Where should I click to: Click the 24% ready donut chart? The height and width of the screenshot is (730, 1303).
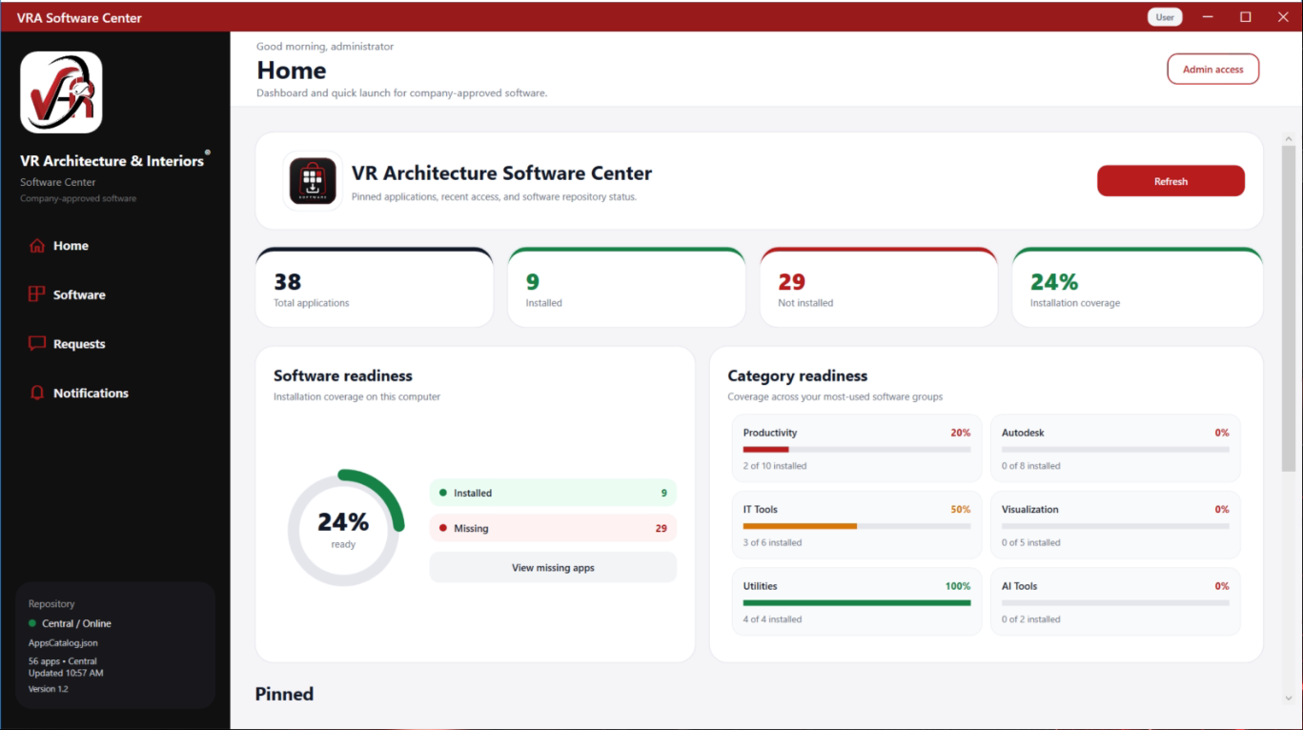tap(345, 528)
